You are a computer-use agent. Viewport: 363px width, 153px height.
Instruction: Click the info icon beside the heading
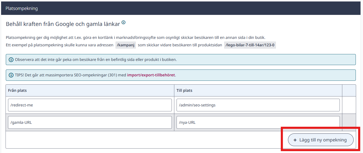point(124,23)
